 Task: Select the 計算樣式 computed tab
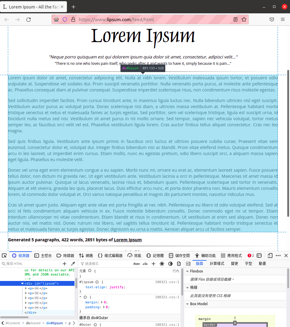click(217, 264)
